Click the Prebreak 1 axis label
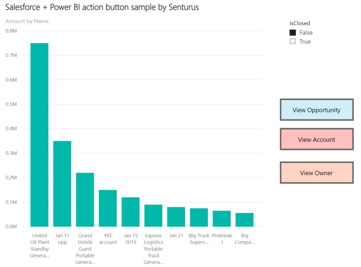The image size is (361, 267). (x=222, y=239)
